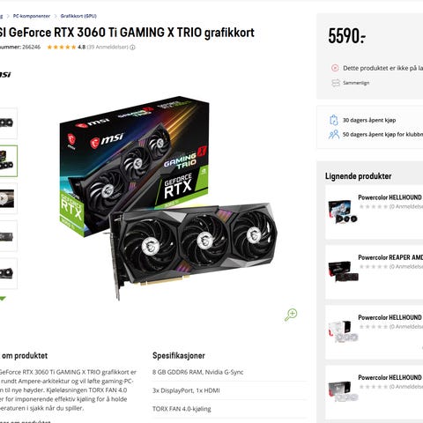Click the 30 dagers åpent kjøp icon
Image resolution: width=423 pixels, height=423 pixels.
(334, 120)
